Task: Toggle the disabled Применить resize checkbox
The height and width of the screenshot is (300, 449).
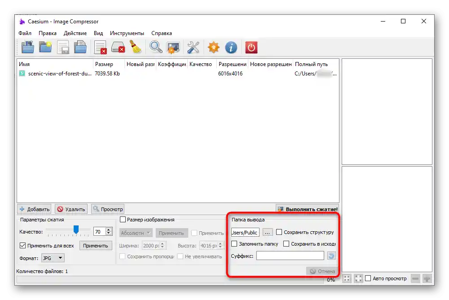Action: (194, 233)
